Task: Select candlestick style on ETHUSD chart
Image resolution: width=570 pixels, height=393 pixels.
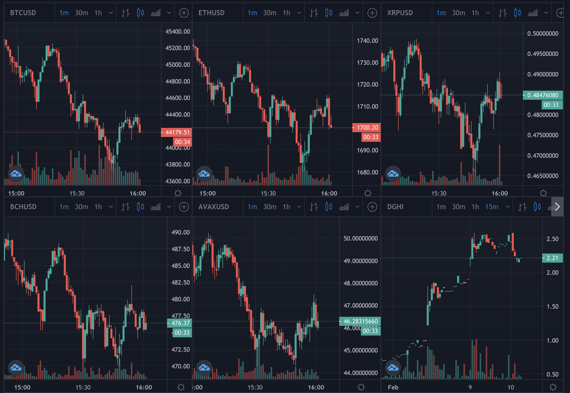Action: pos(329,13)
